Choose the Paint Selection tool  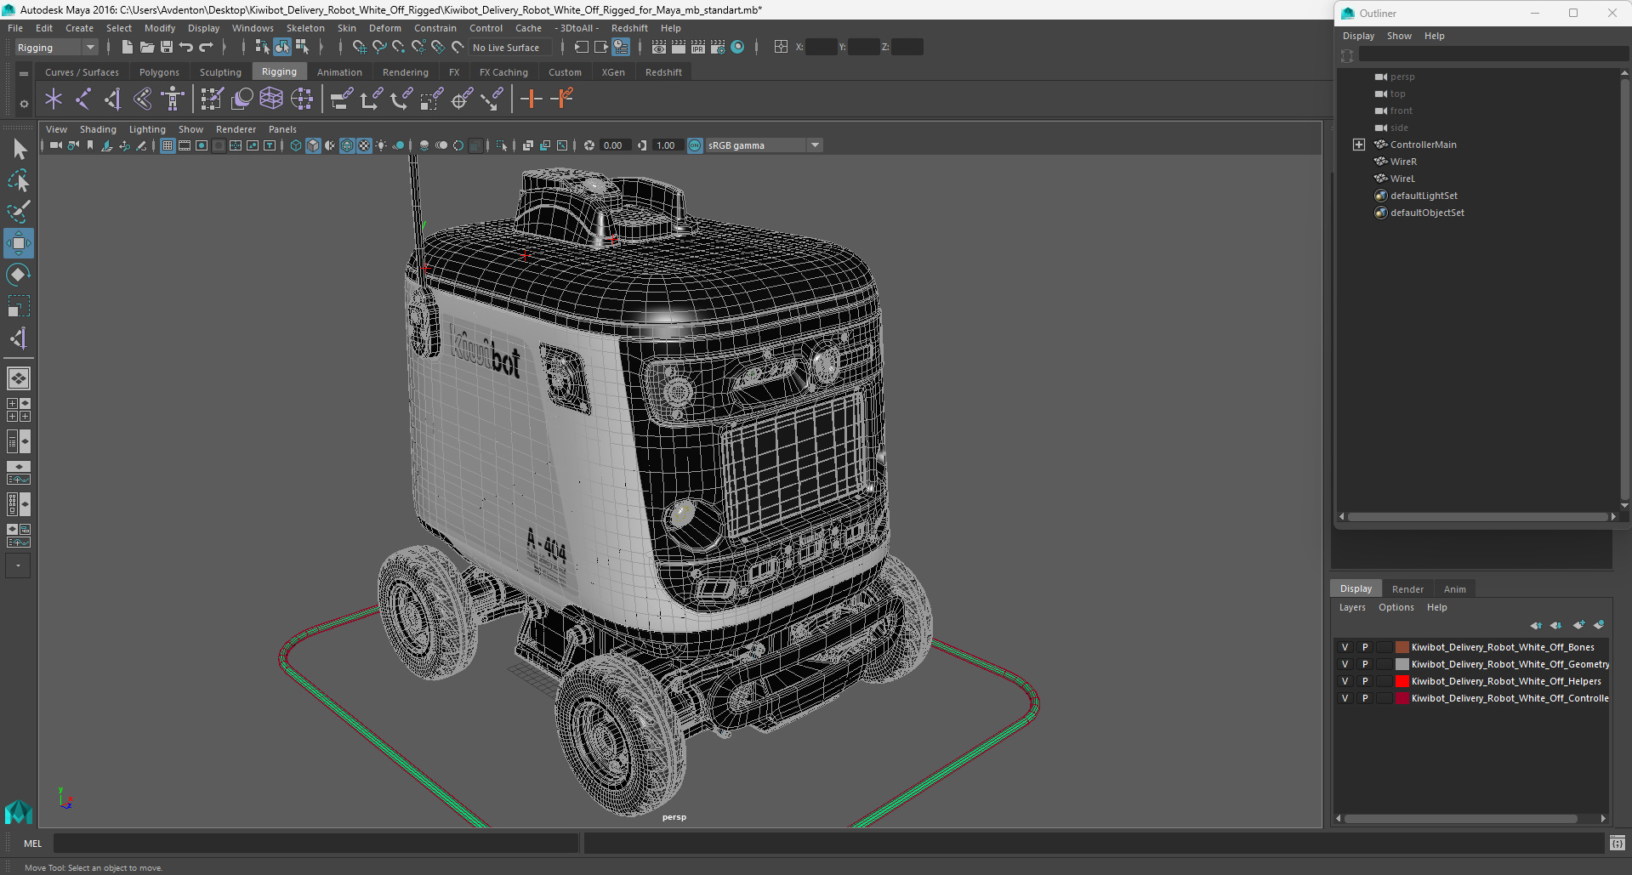tap(19, 212)
